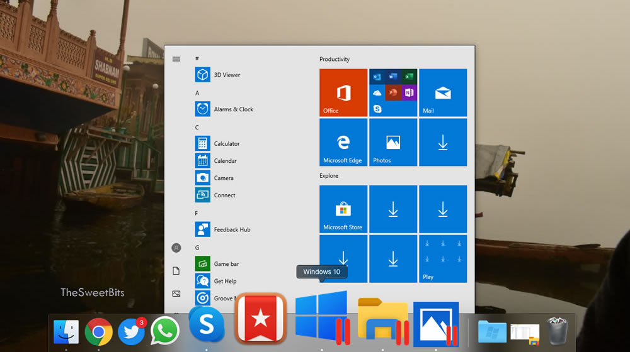Open the Start menu hamburger button

(x=176, y=59)
